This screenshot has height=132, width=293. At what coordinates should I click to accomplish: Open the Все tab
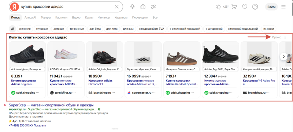click(x=155, y=18)
